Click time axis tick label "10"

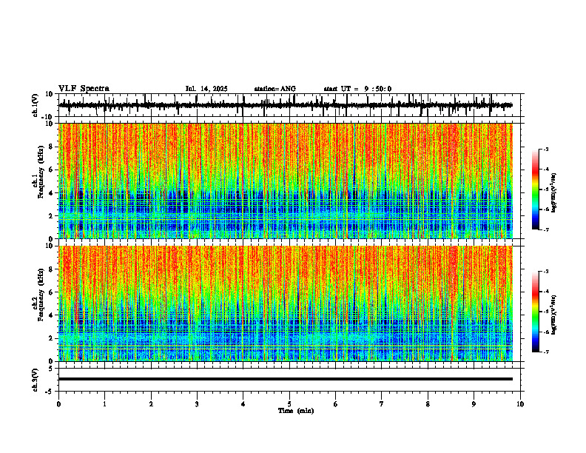point(520,404)
